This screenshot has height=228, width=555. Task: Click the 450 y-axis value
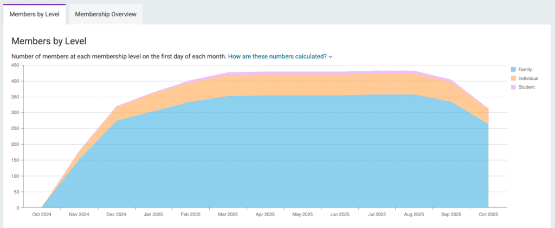tap(15, 65)
